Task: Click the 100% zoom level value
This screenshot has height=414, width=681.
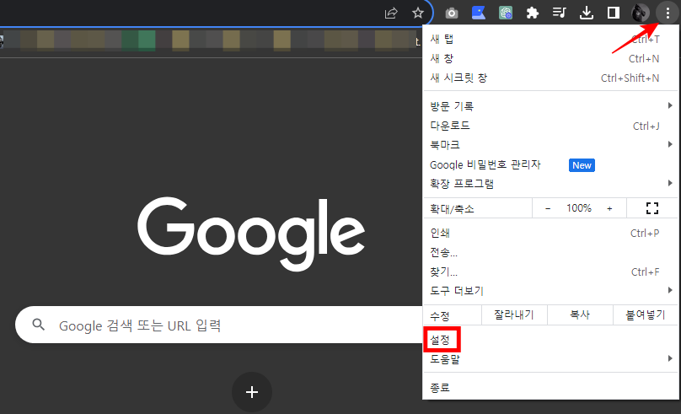Action: [x=579, y=208]
